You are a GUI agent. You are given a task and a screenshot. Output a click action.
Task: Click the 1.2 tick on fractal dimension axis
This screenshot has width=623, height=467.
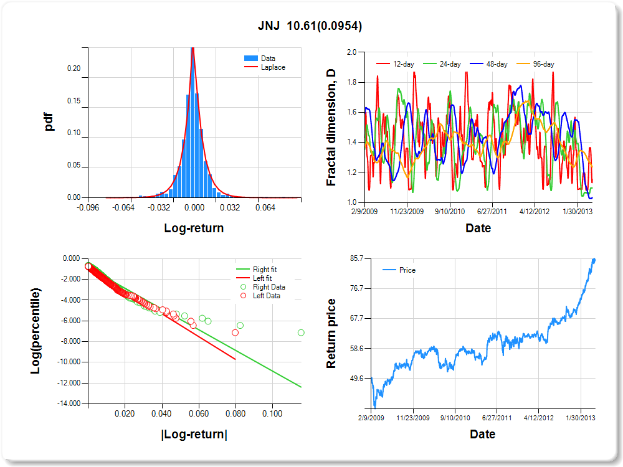[x=351, y=172]
